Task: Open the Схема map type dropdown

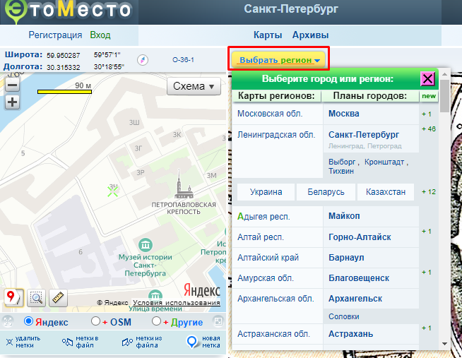Action: pos(194,86)
